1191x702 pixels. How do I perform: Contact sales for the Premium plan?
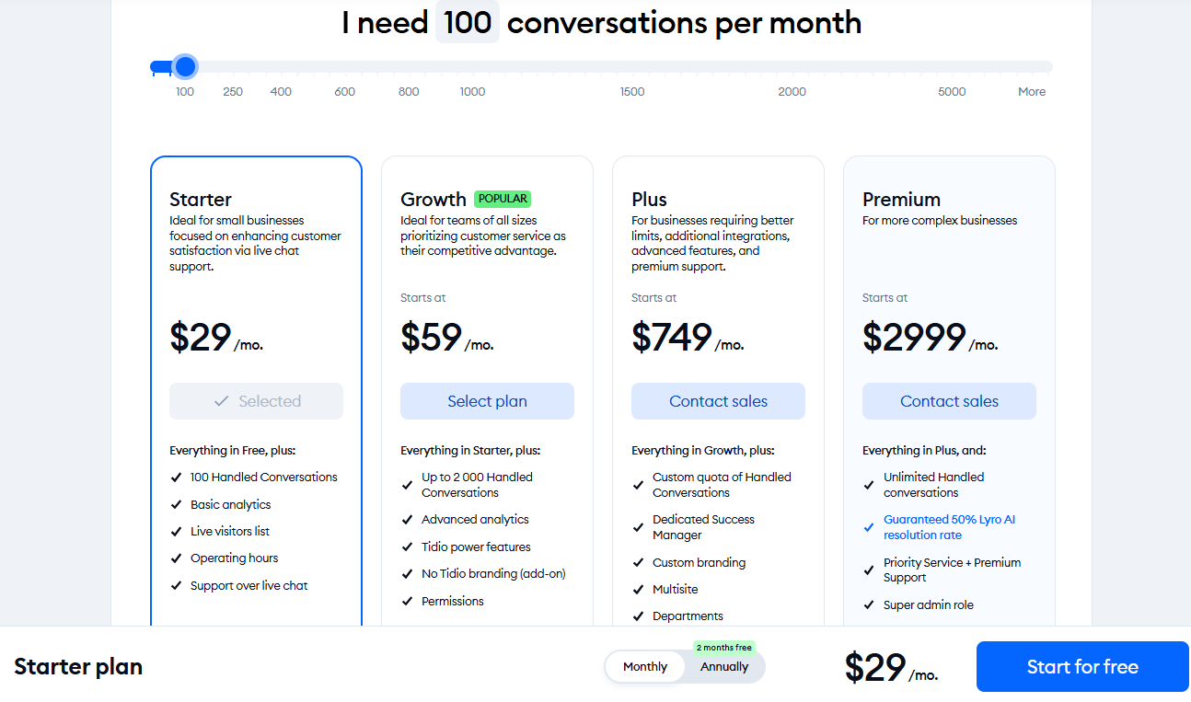(949, 401)
